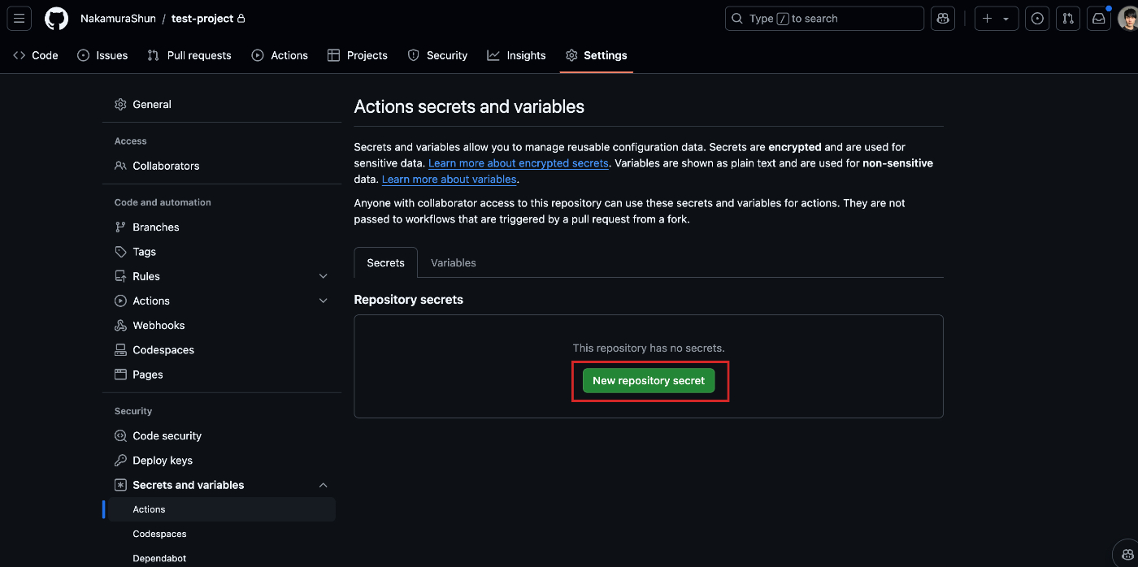Click Secrets and variables sidebar item
1138x567 pixels.
[x=189, y=485]
